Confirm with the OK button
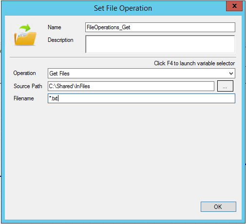The height and width of the screenshot is (224, 246). 218,206
